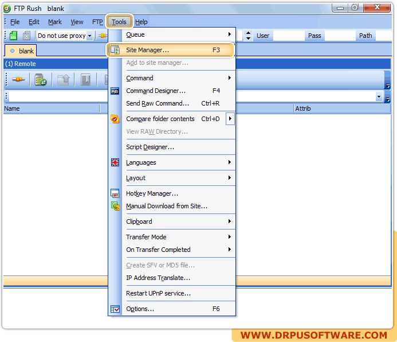Click into the Pass input field

point(340,36)
